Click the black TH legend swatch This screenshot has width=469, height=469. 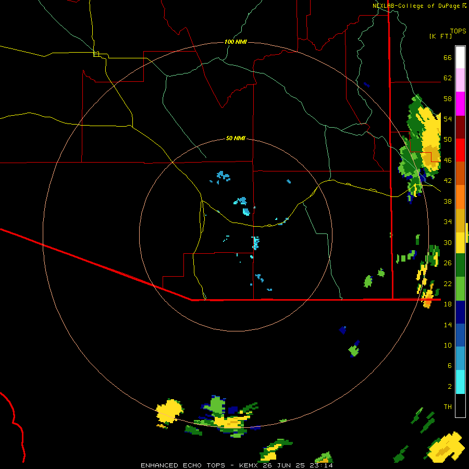460,405
